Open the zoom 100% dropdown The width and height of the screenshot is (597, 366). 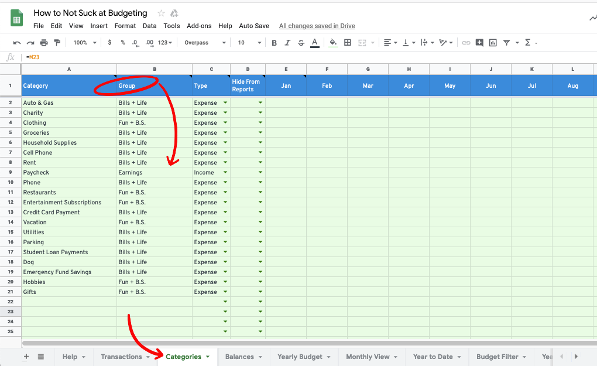point(84,43)
